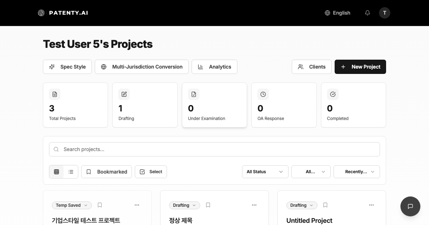The image size is (429, 225).
Task: Expand the Temp Saved status badge
Action: point(72,205)
